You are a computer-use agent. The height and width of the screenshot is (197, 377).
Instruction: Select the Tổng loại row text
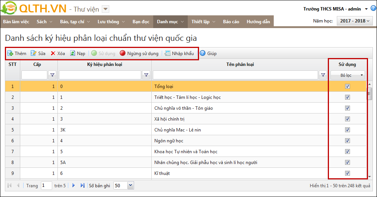(x=164, y=87)
